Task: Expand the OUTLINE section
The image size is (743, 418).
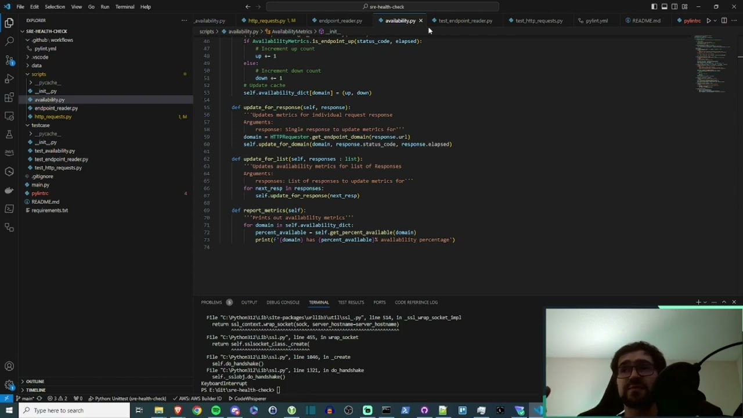Action: point(35,381)
